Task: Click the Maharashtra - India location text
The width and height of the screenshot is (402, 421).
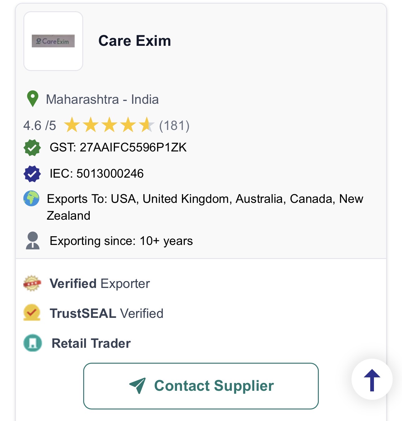Action: pyautogui.click(x=102, y=100)
